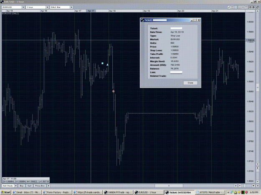Open the Windows Start menu
This screenshot has height=195, width=261.
click(x=6, y=193)
